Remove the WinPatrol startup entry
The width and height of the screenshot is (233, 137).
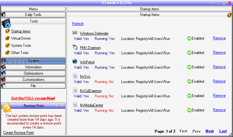pyautogui.click(x=219, y=67)
